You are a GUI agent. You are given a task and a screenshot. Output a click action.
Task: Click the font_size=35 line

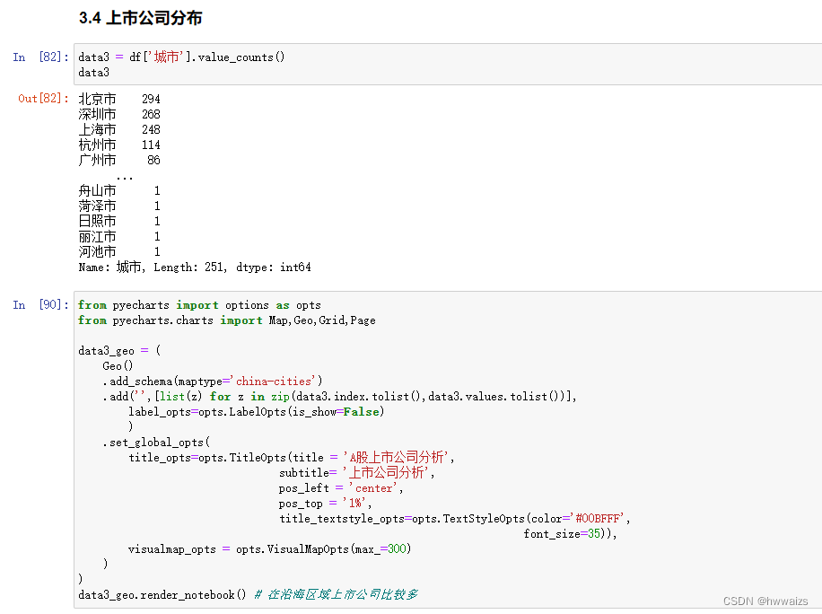click(571, 534)
